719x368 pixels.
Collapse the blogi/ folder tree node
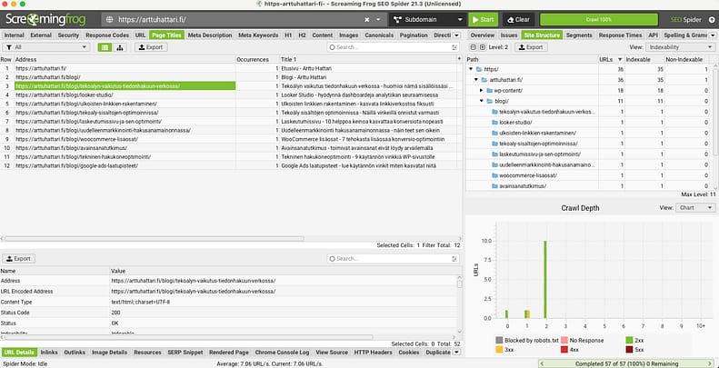coord(483,101)
